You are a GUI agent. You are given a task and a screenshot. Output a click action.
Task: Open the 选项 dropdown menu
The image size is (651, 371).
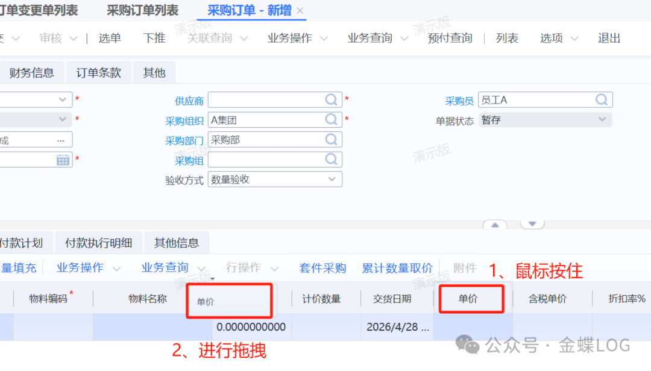point(559,38)
